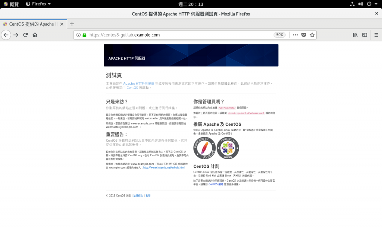Bookmark this page with the star
This screenshot has height=229, width=382.
pos(312,35)
